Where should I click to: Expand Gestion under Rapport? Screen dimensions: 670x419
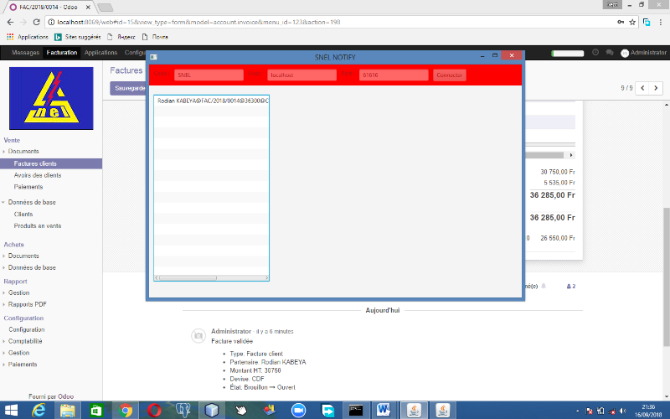click(x=18, y=292)
